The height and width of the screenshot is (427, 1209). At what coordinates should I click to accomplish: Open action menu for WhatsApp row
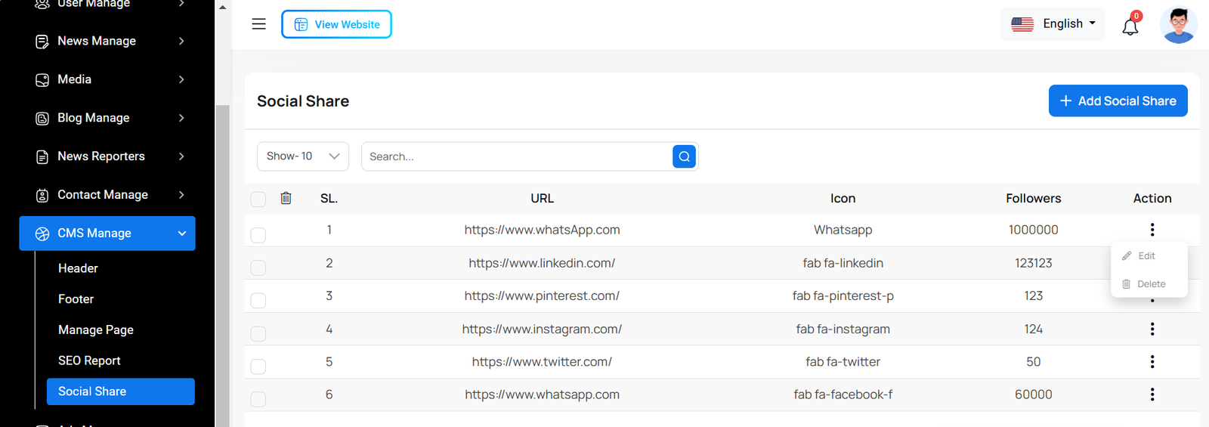1152,230
